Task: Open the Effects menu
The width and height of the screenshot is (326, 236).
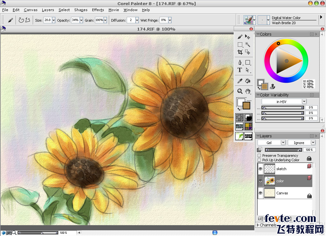Action: tap(98, 10)
